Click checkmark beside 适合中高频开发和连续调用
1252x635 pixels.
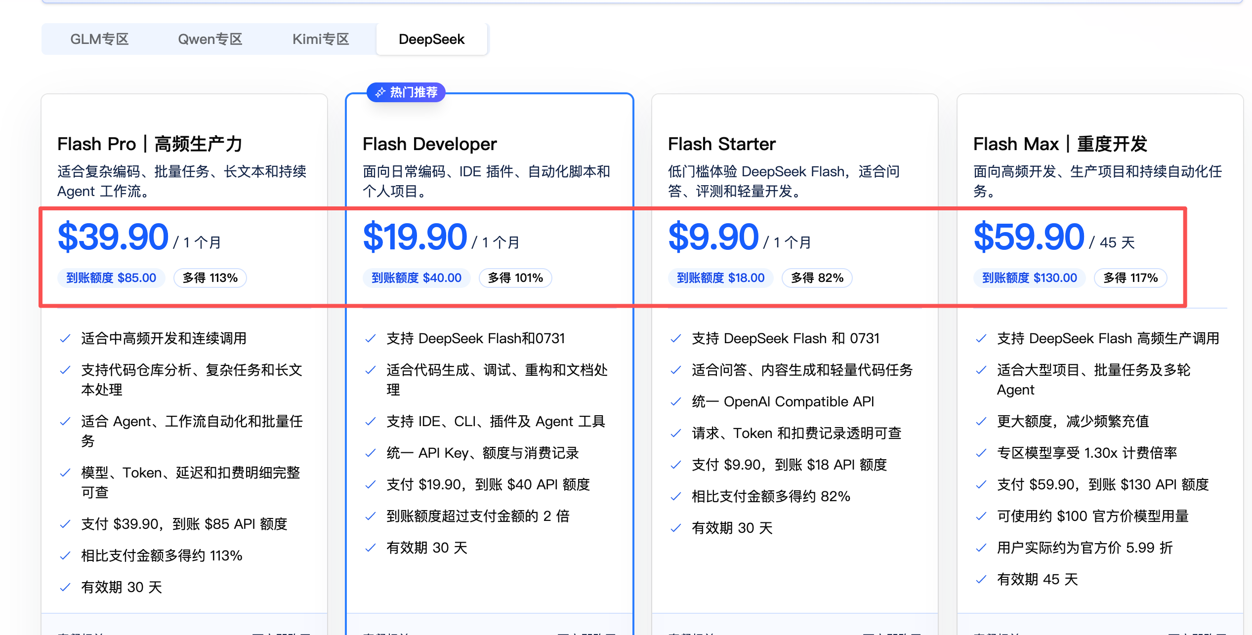(65, 339)
